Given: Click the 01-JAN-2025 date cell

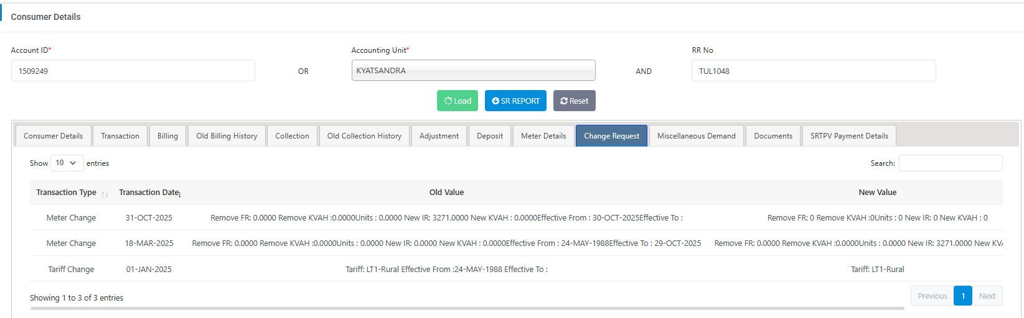Looking at the screenshot, I should point(149,269).
